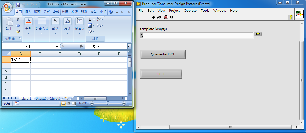Click the Queue-Test321 button
This screenshot has height=133, width=306.
[x=163, y=54]
